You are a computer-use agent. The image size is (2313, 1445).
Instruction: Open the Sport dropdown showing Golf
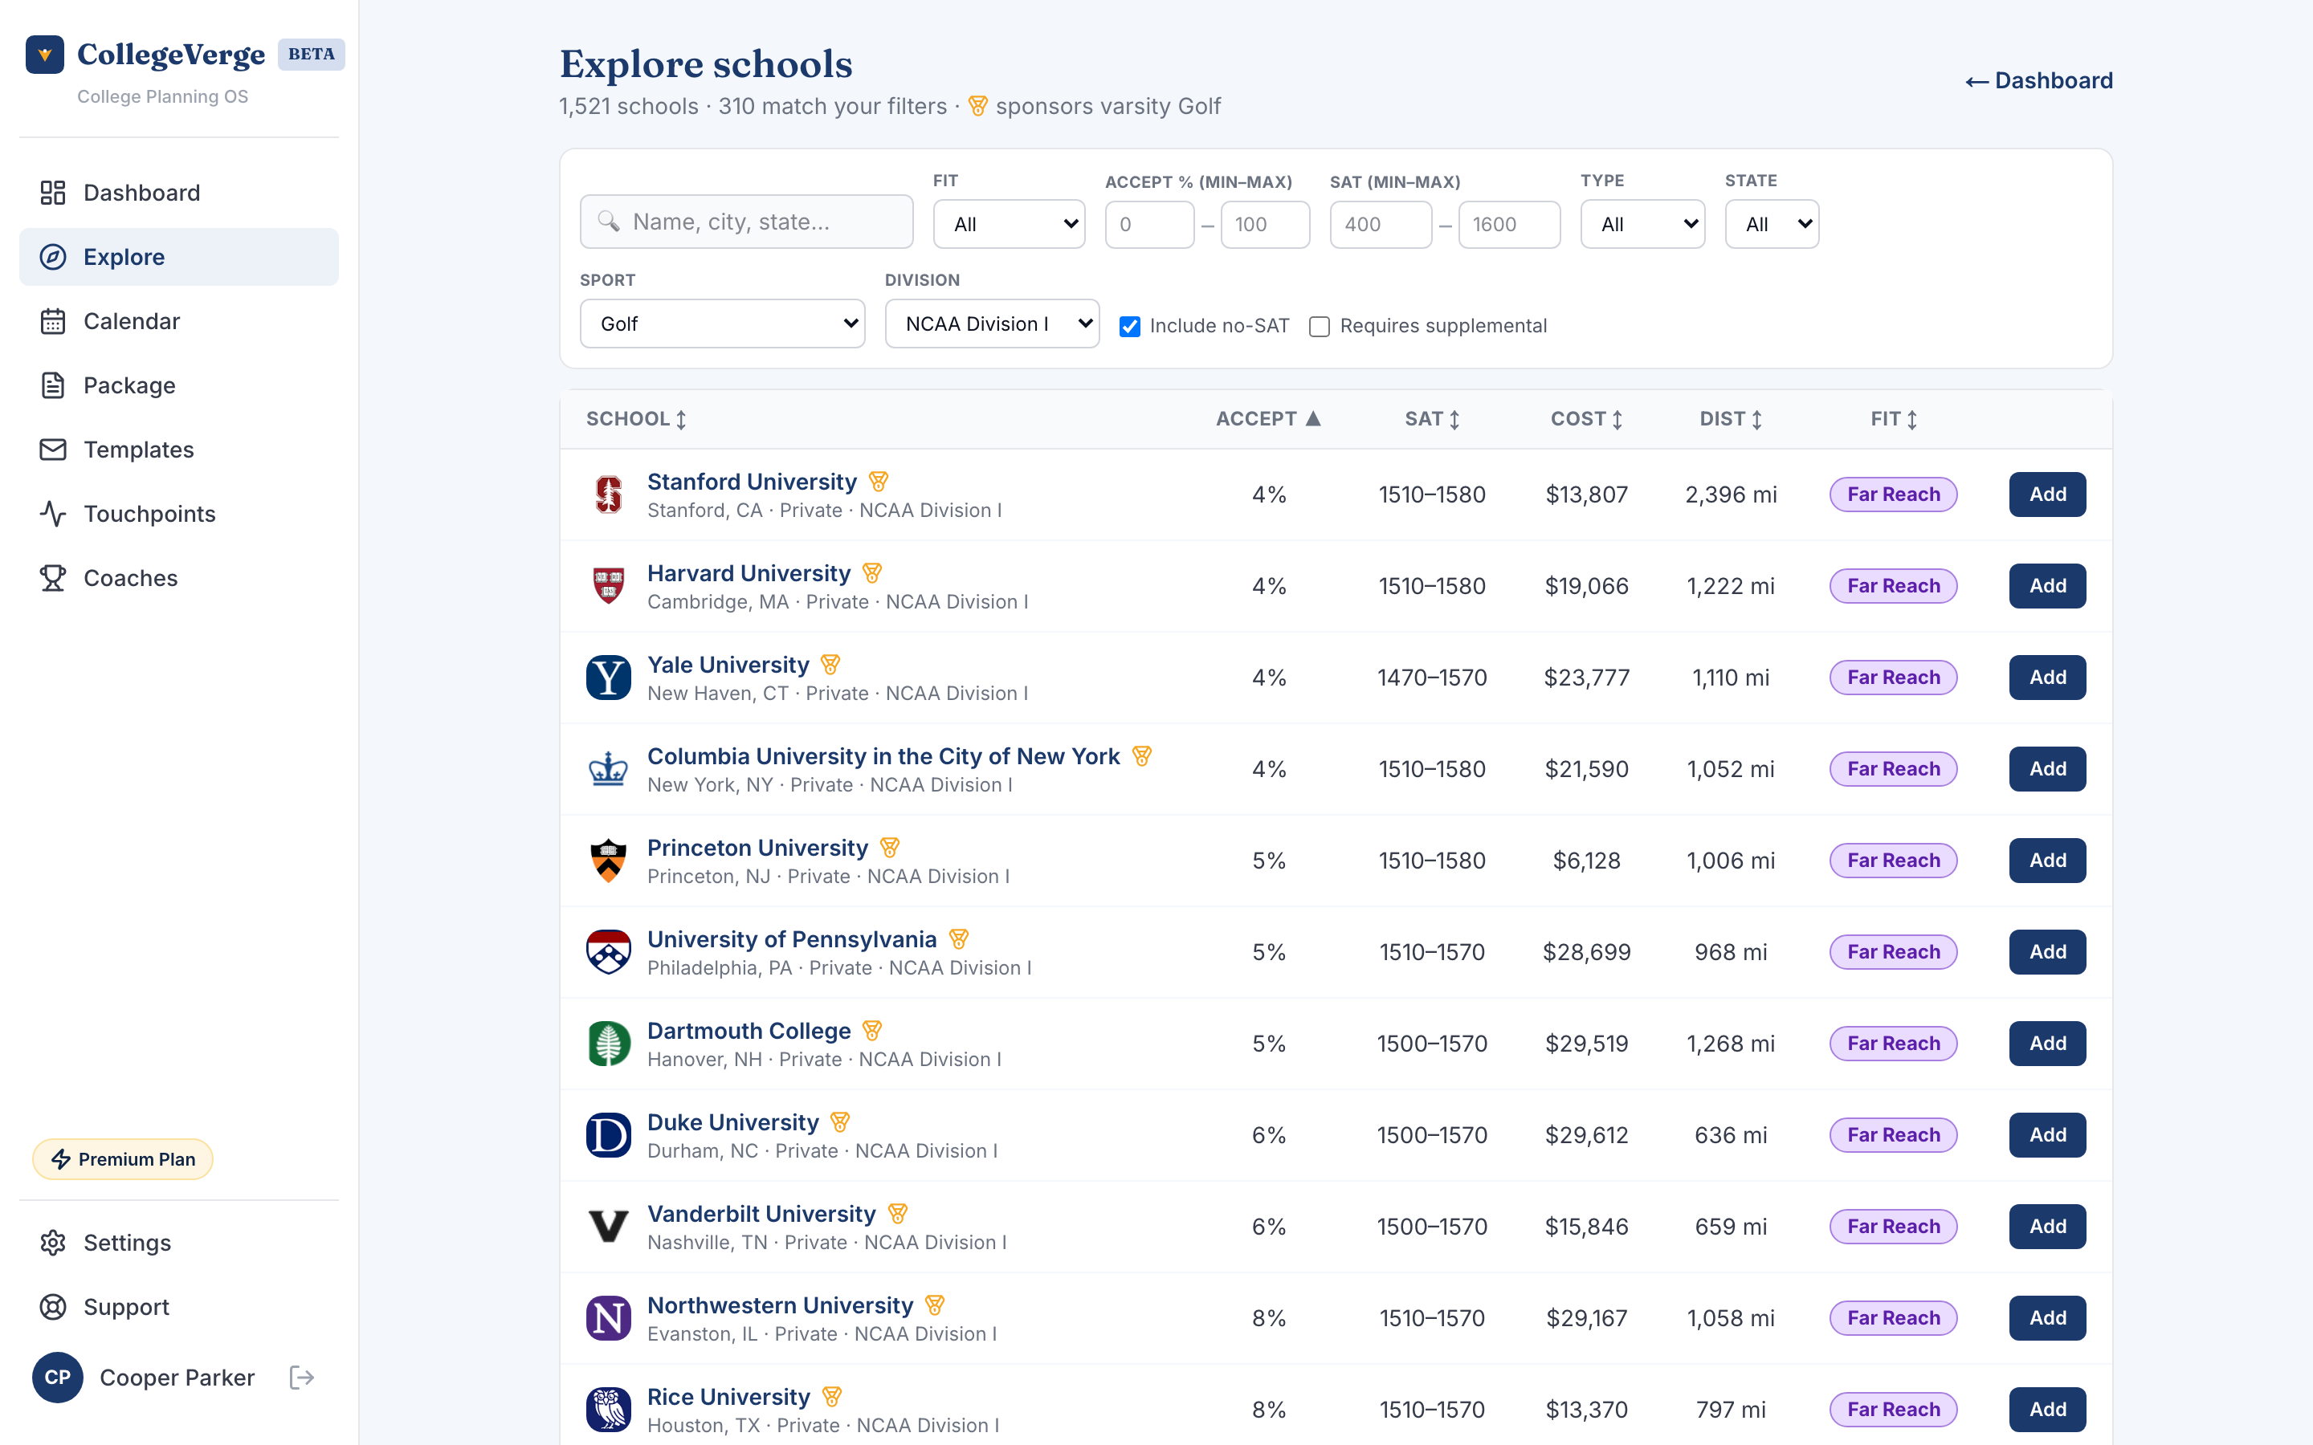click(x=722, y=324)
